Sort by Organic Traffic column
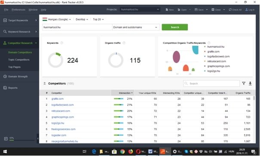 pos(241,93)
